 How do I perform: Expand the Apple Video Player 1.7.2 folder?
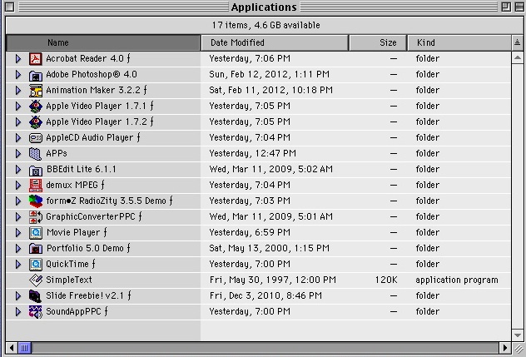click(x=18, y=121)
